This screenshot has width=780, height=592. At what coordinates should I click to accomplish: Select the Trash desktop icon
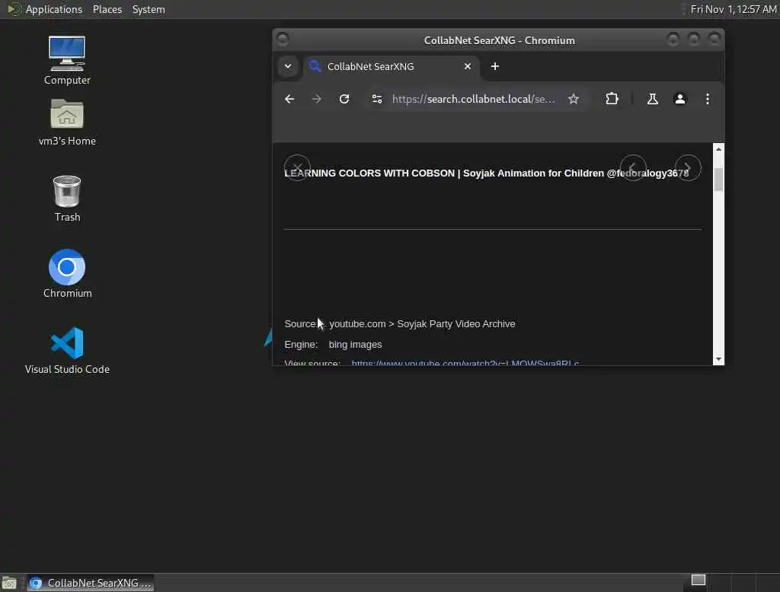(x=67, y=199)
